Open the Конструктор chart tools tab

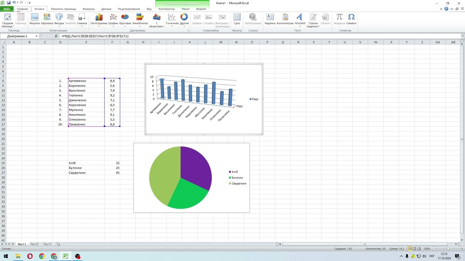click(167, 9)
